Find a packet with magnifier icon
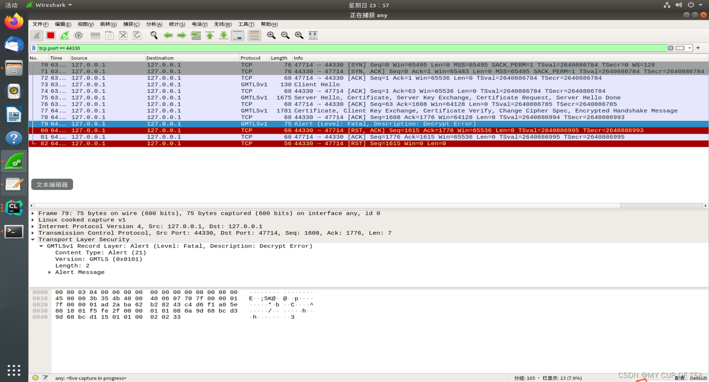 pyautogui.click(x=154, y=35)
